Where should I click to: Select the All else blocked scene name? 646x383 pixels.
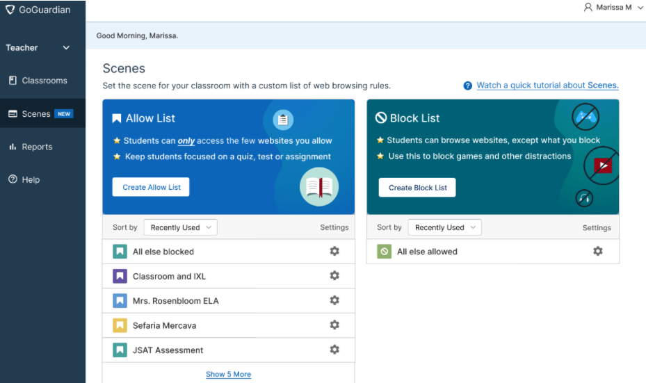(x=163, y=252)
